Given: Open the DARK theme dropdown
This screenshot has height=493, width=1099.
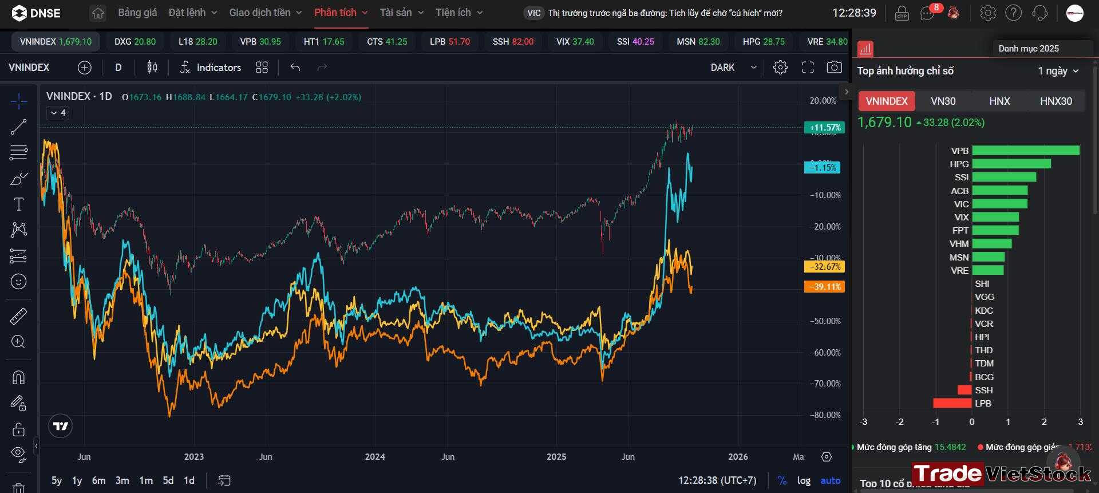Looking at the screenshot, I should [x=734, y=68].
